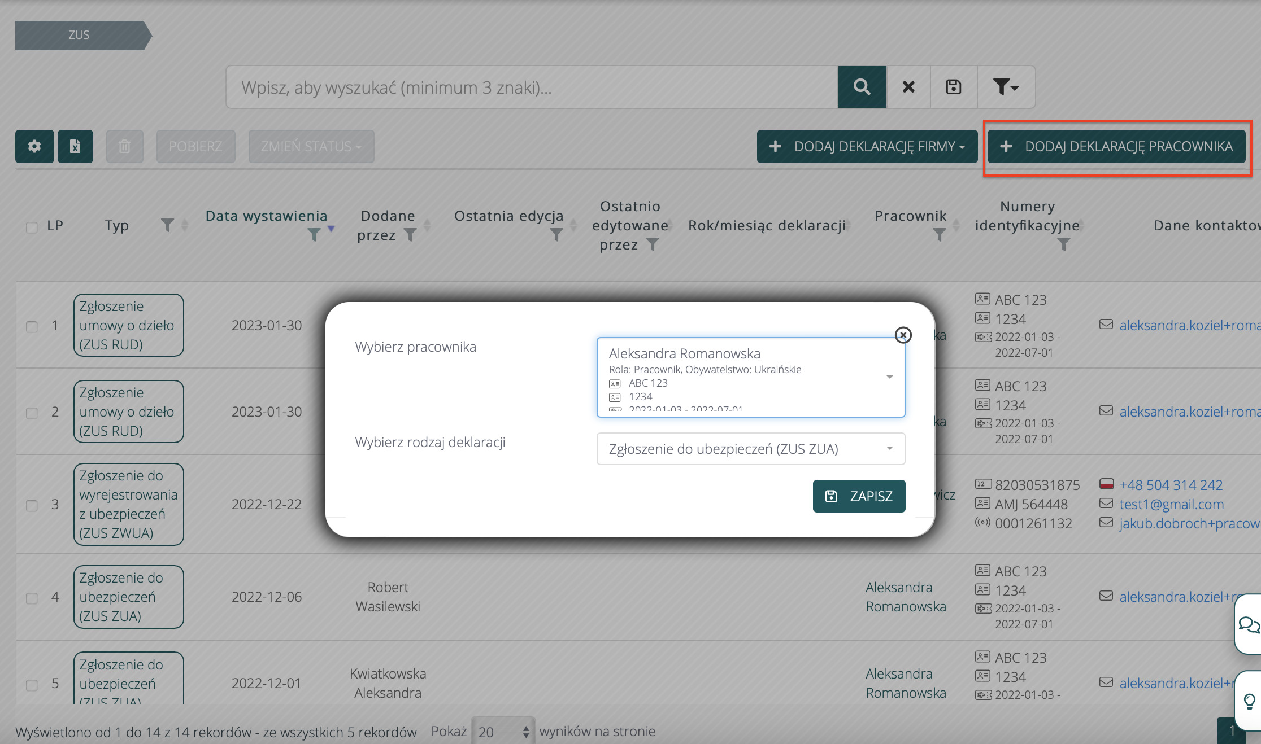Screen dimensions: 1261x744
Task: Click Dodaj deklarację pracownika button
Action: click(x=1116, y=146)
